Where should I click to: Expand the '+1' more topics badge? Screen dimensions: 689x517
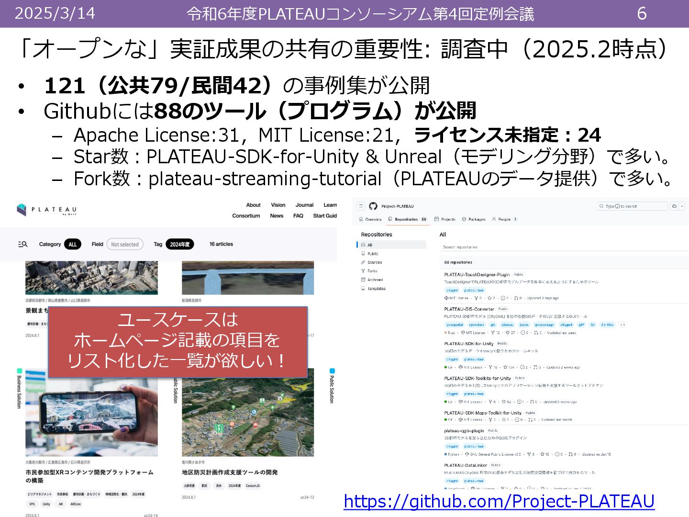pyautogui.click(x=622, y=325)
